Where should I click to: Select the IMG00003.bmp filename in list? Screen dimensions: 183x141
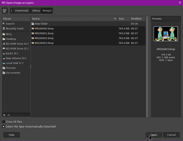click(x=44, y=43)
